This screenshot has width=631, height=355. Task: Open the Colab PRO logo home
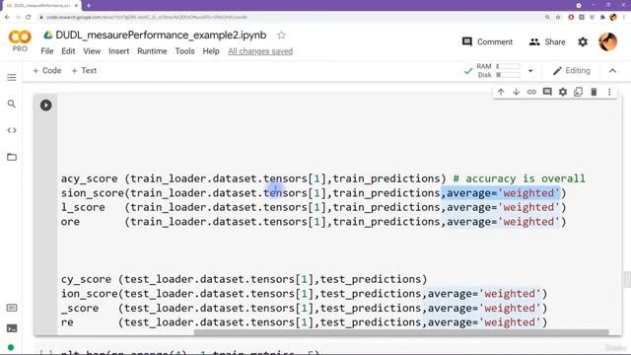coord(20,41)
